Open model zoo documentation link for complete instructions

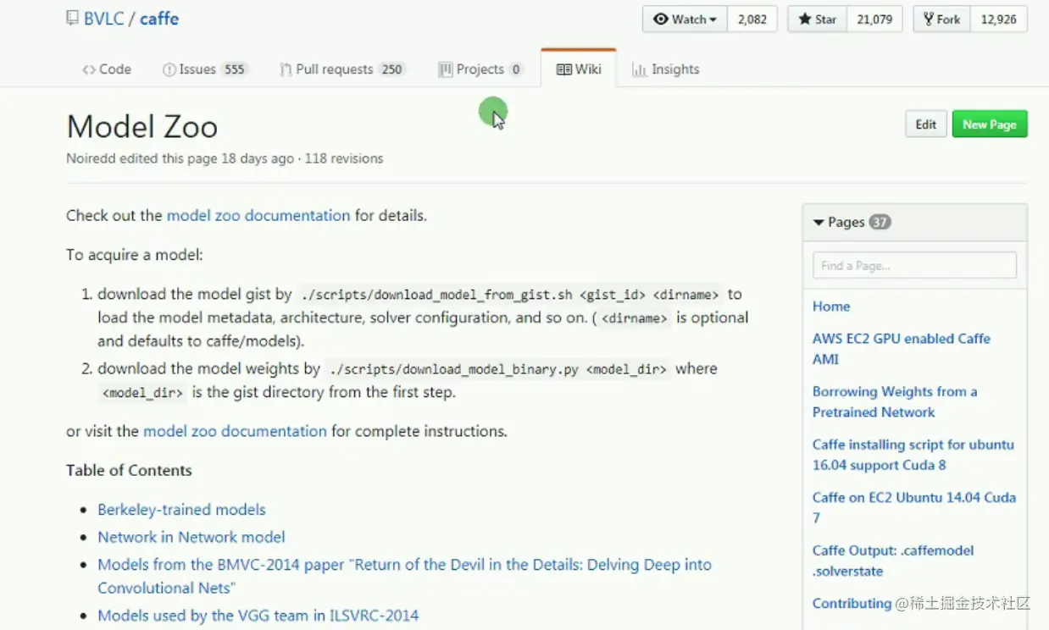coord(235,431)
